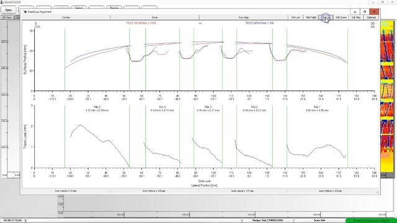Click the red TEST GENERAL 2 scan label
This screenshot has width=397, height=223.
tap(141, 23)
